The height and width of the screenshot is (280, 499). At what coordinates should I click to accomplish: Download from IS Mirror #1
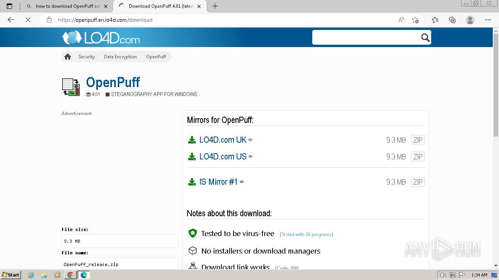[218, 182]
